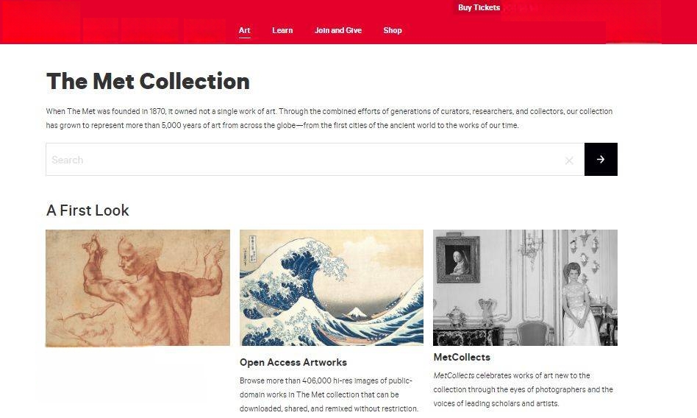This screenshot has height=418, width=697.
Task: Click the Open Access Artworks description text
Action: [329, 394]
